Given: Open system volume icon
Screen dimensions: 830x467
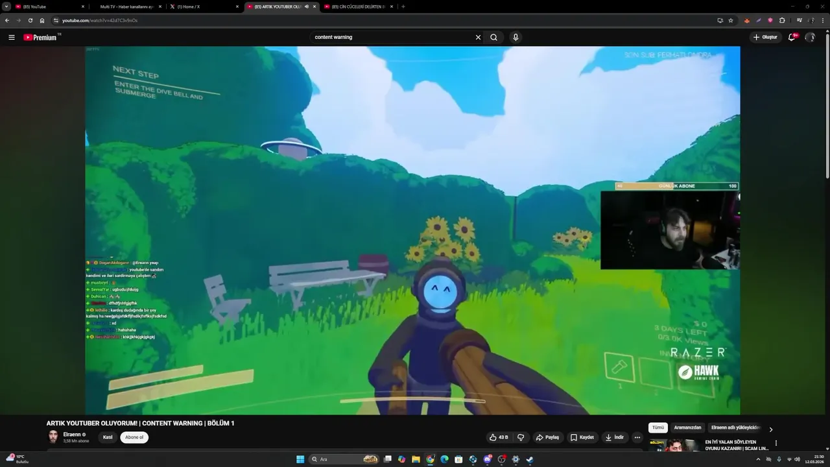Looking at the screenshot, I should pyautogui.click(x=798, y=459).
